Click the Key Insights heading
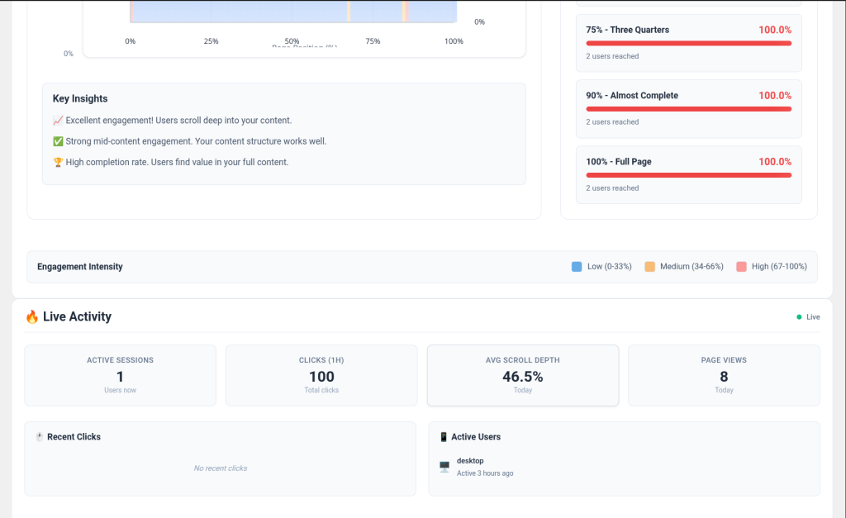The image size is (846, 518). pyautogui.click(x=80, y=98)
